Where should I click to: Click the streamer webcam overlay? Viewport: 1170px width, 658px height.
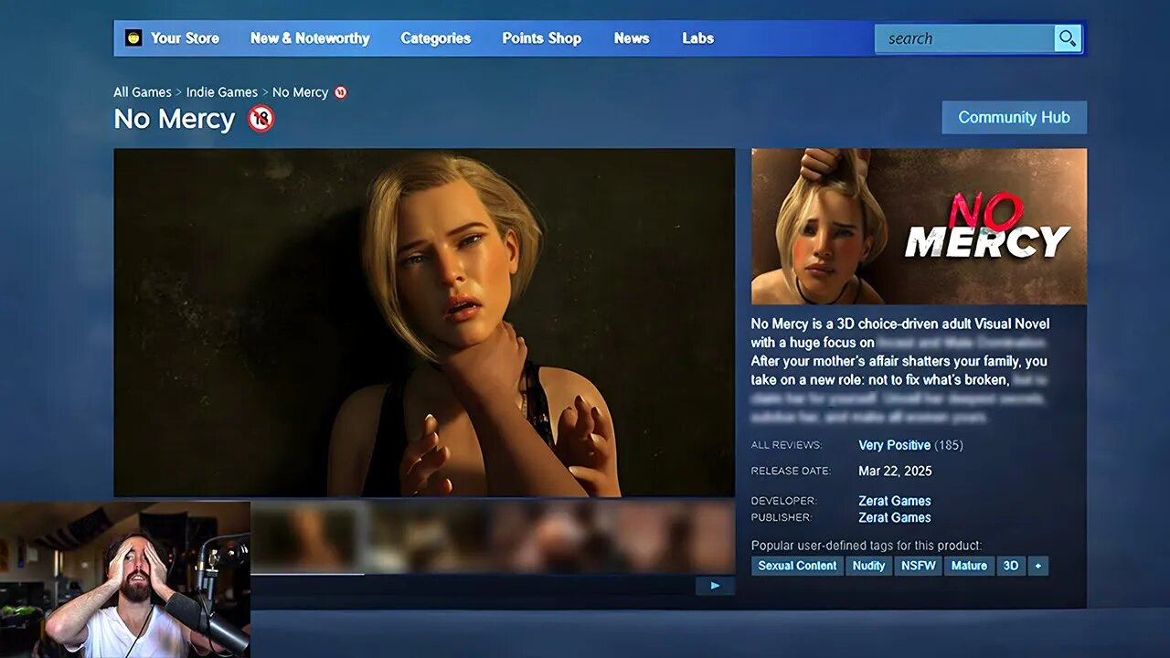tap(125, 579)
